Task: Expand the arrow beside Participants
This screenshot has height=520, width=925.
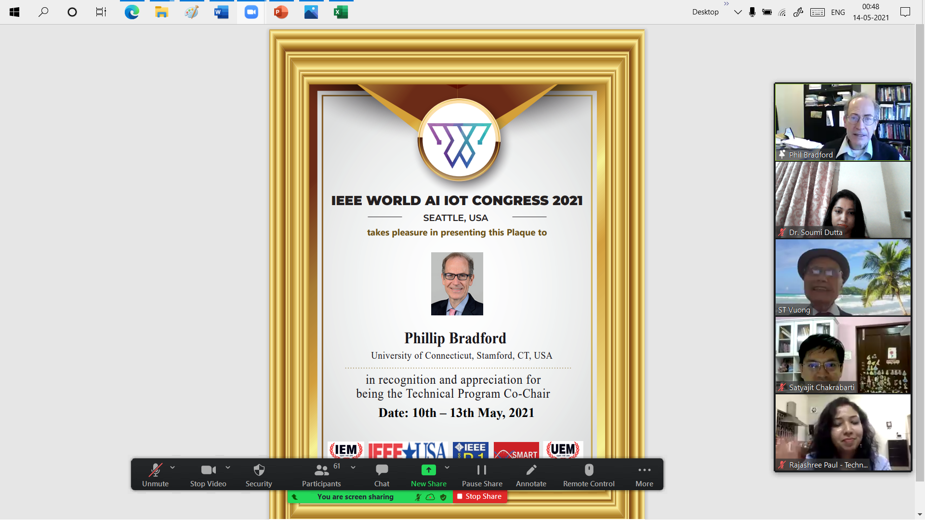Action: coord(353,468)
